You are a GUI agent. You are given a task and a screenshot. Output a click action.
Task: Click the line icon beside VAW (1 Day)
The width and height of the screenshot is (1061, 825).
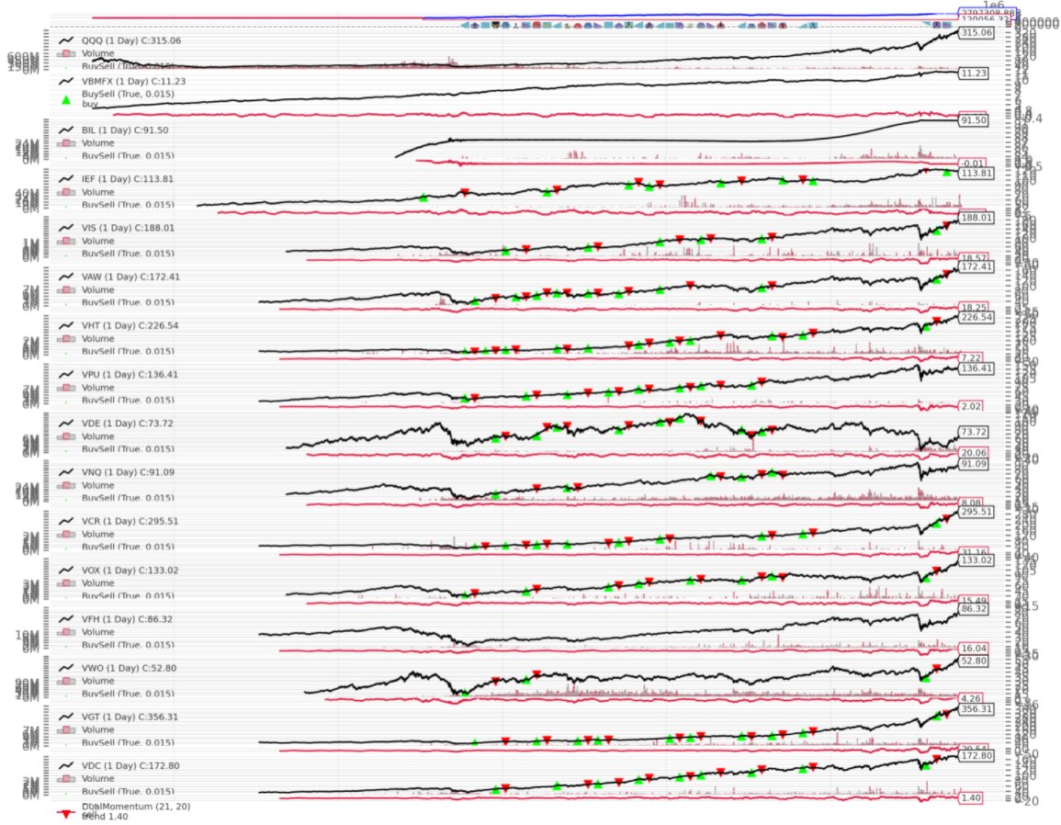tap(65, 277)
